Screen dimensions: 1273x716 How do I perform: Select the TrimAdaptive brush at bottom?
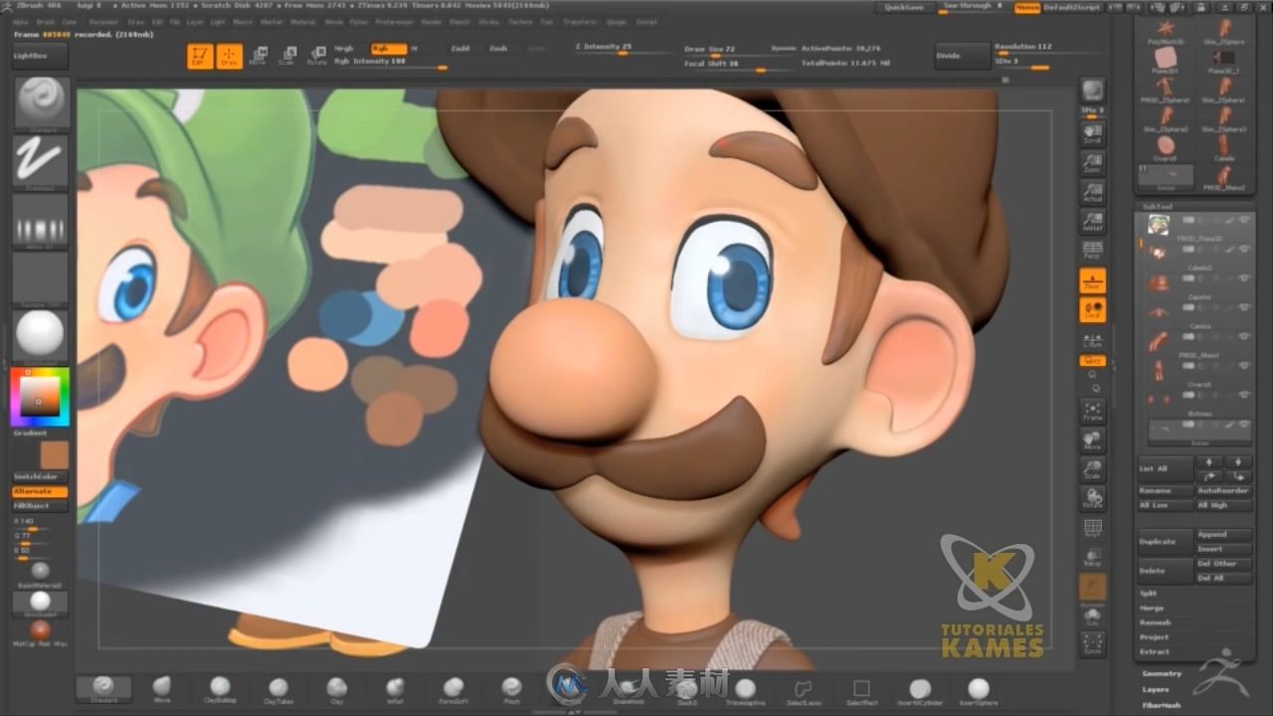pyautogui.click(x=745, y=689)
